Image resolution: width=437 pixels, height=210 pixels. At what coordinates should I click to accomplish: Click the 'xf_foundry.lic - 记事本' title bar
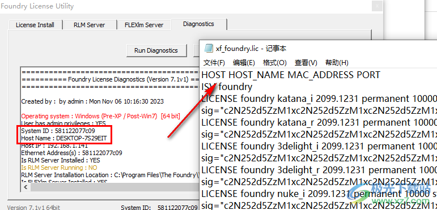tap(251, 49)
